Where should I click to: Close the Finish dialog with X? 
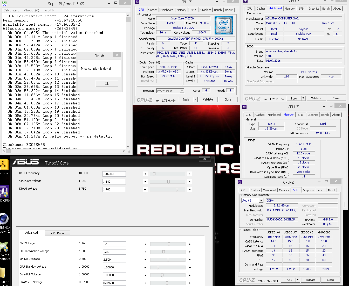point(117,55)
